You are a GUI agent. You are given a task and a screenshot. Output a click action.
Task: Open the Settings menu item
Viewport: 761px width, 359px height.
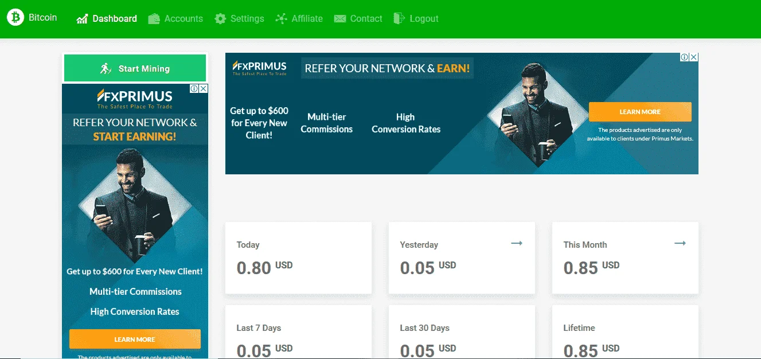[x=239, y=19]
